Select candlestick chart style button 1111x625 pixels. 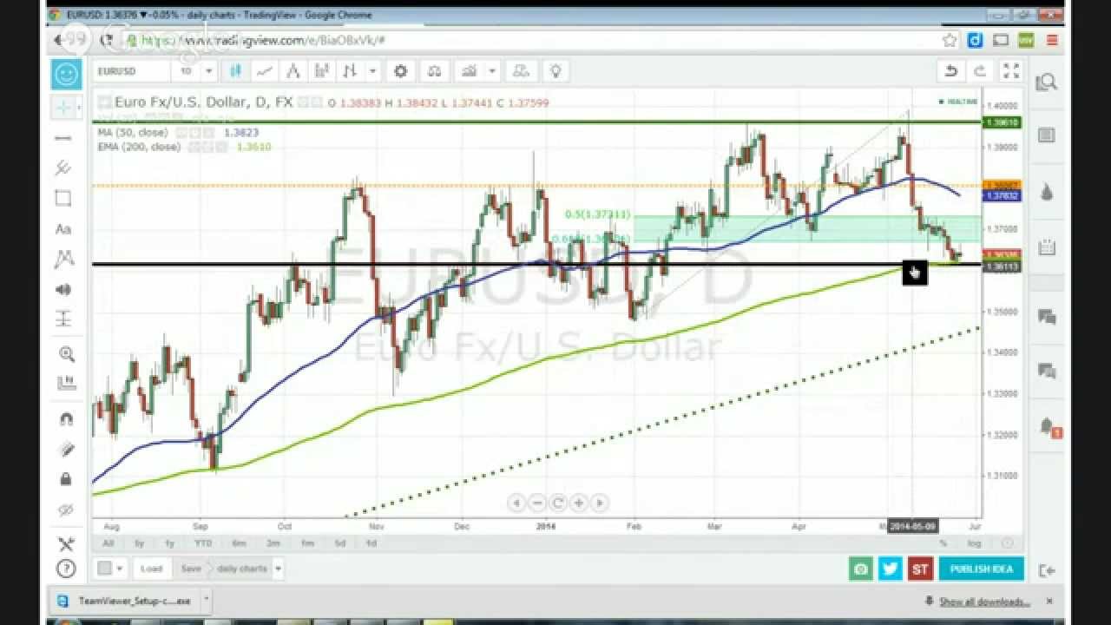pos(235,71)
